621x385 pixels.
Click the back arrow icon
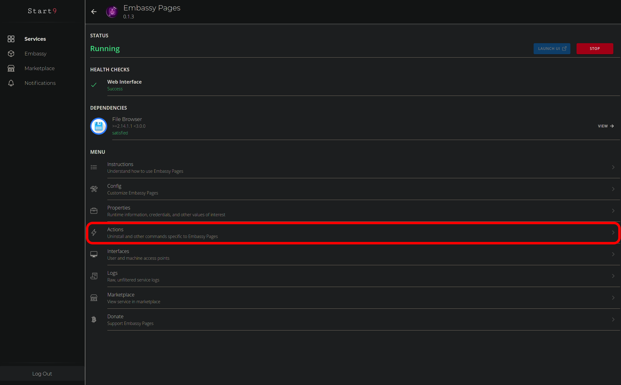tap(94, 12)
